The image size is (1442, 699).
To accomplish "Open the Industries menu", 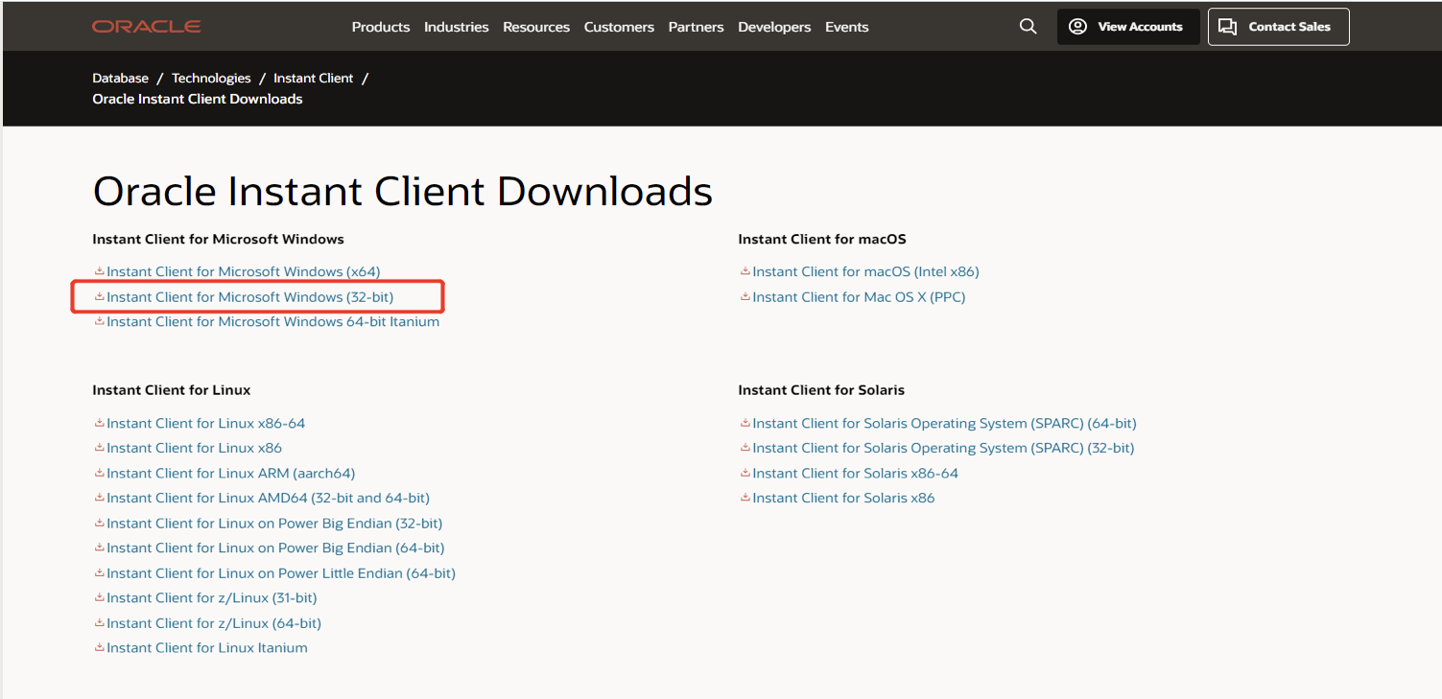I will 456,27.
